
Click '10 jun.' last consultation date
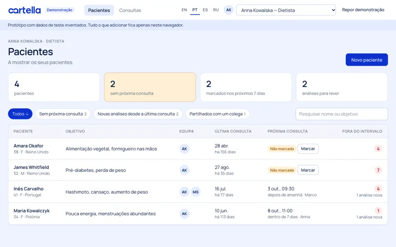[x=221, y=211]
